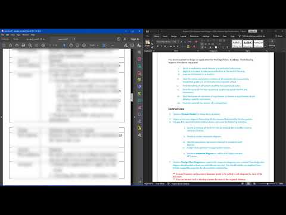
Task: Click the zoom slider in Word status bar
Action: (x=268, y=184)
